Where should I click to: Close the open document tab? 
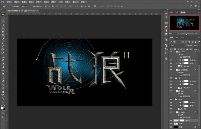(x=37, y=11)
